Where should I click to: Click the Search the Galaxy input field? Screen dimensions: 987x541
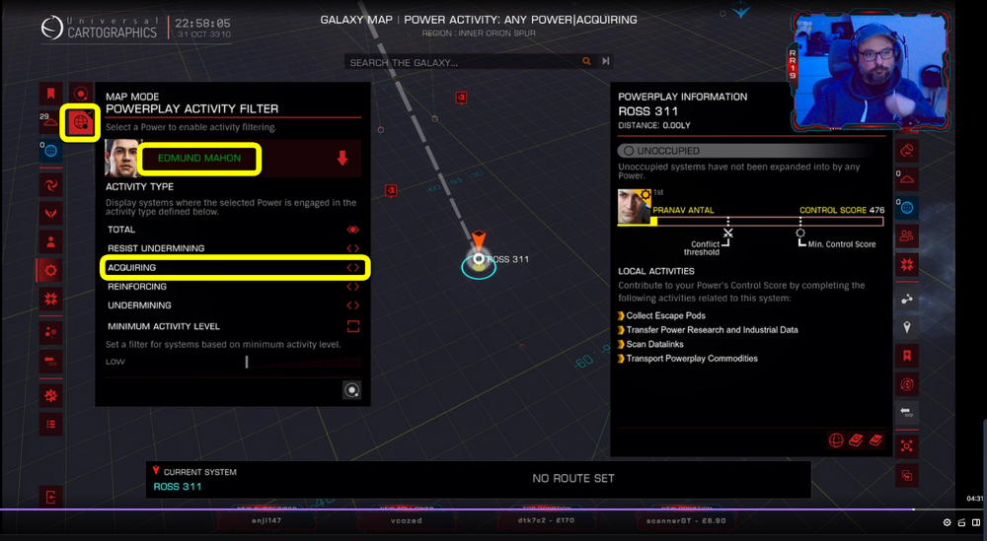click(x=463, y=62)
